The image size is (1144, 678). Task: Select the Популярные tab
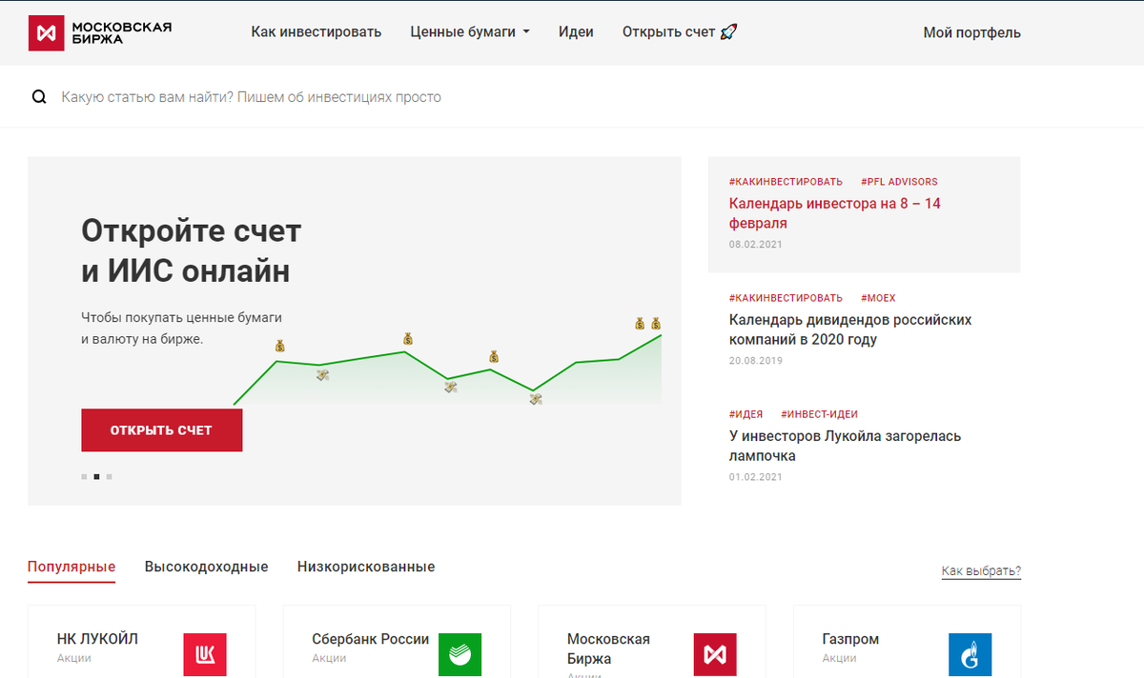pyautogui.click(x=71, y=567)
